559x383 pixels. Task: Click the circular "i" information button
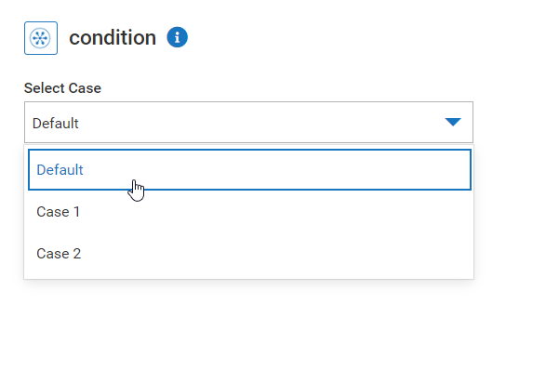tap(177, 37)
